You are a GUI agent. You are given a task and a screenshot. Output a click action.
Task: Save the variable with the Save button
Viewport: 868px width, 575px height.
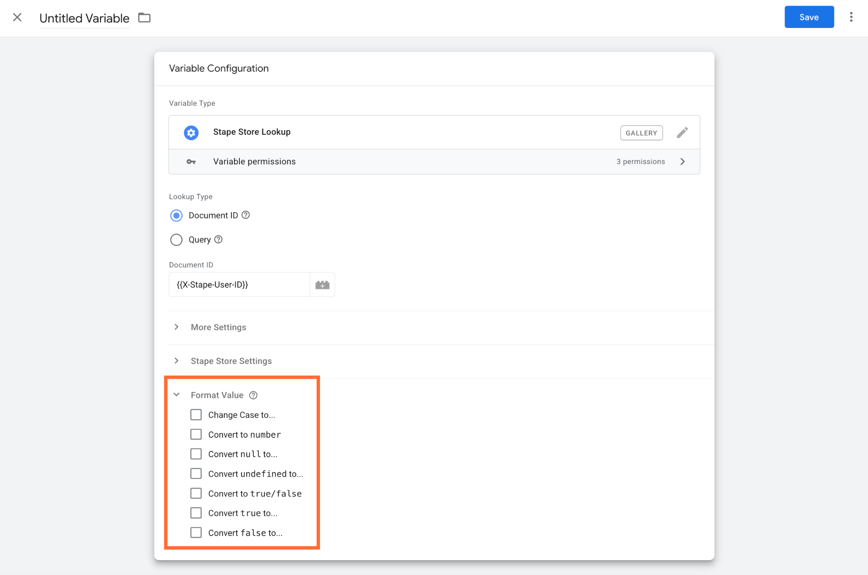pos(809,17)
